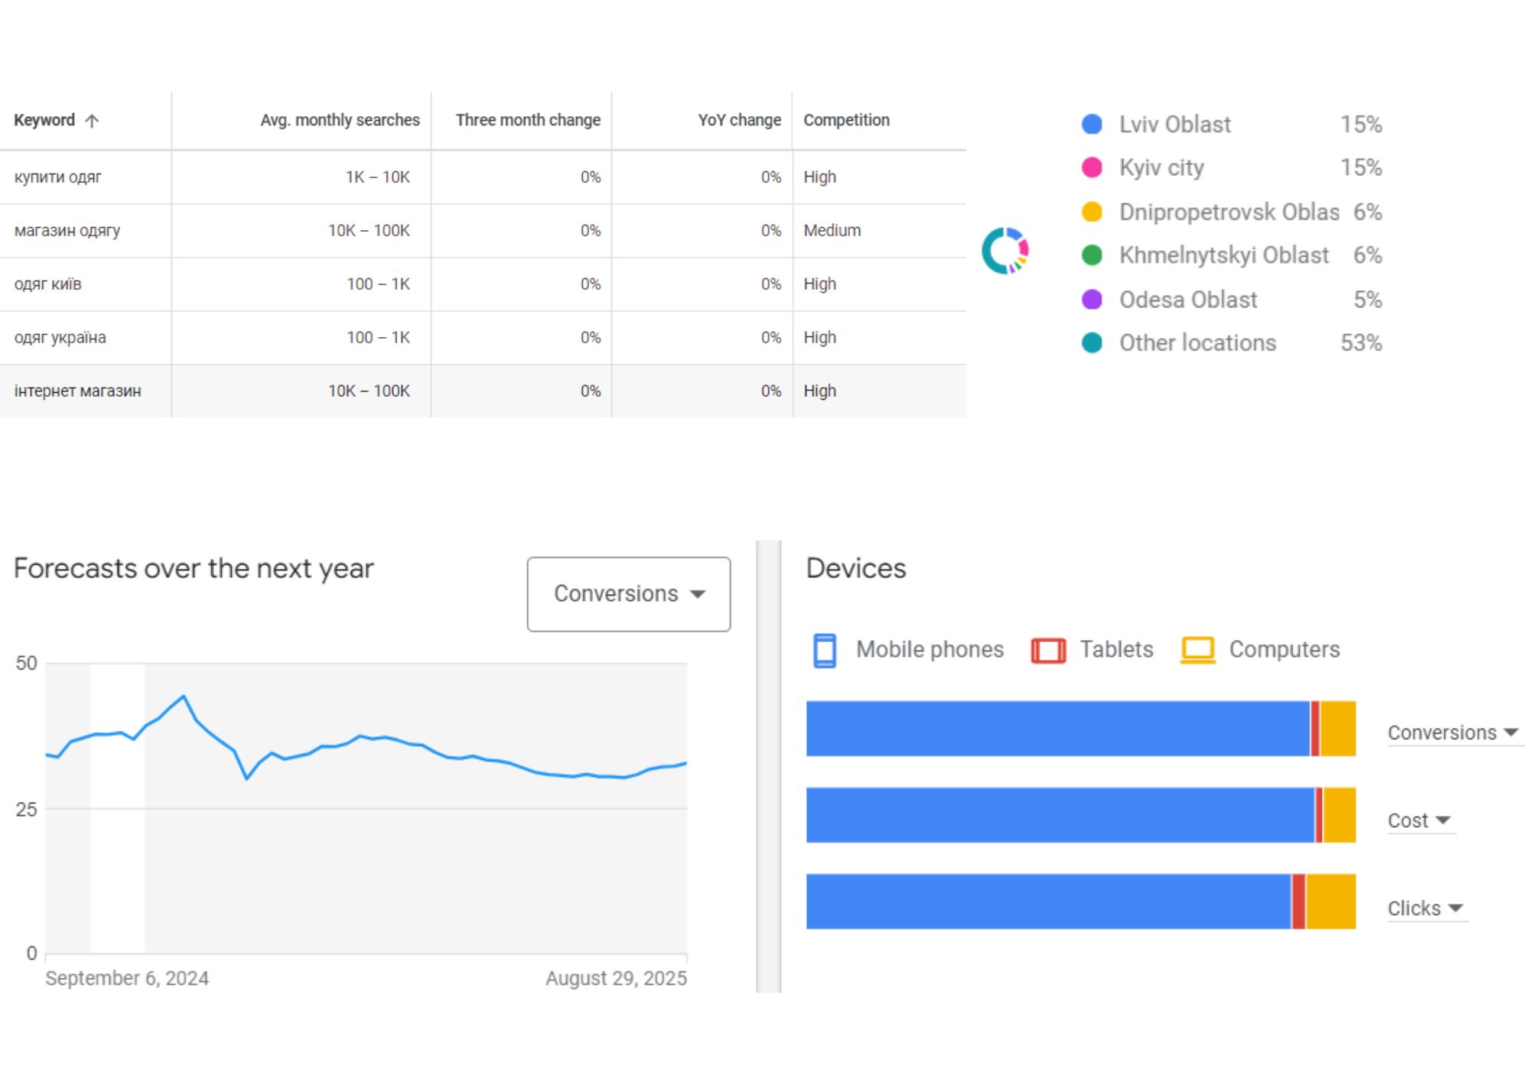The width and height of the screenshot is (1530, 1081).
Task: Click the 'Kyiv city' legend label
Action: [x=1161, y=168]
